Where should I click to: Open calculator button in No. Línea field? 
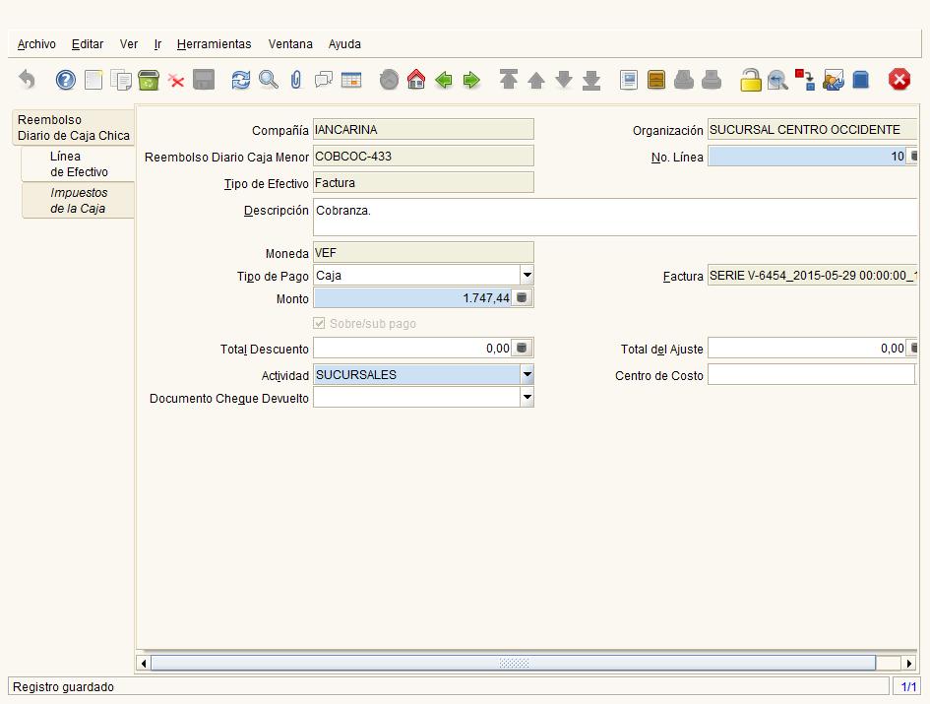pyautogui.click(x=913, y=157)
